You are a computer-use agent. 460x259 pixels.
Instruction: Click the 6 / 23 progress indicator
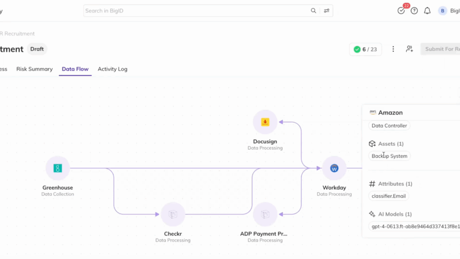point(365,49)
